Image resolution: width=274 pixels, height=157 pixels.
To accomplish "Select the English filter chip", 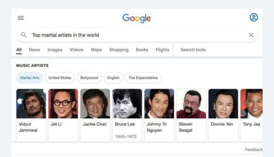I will coord(113,78).
